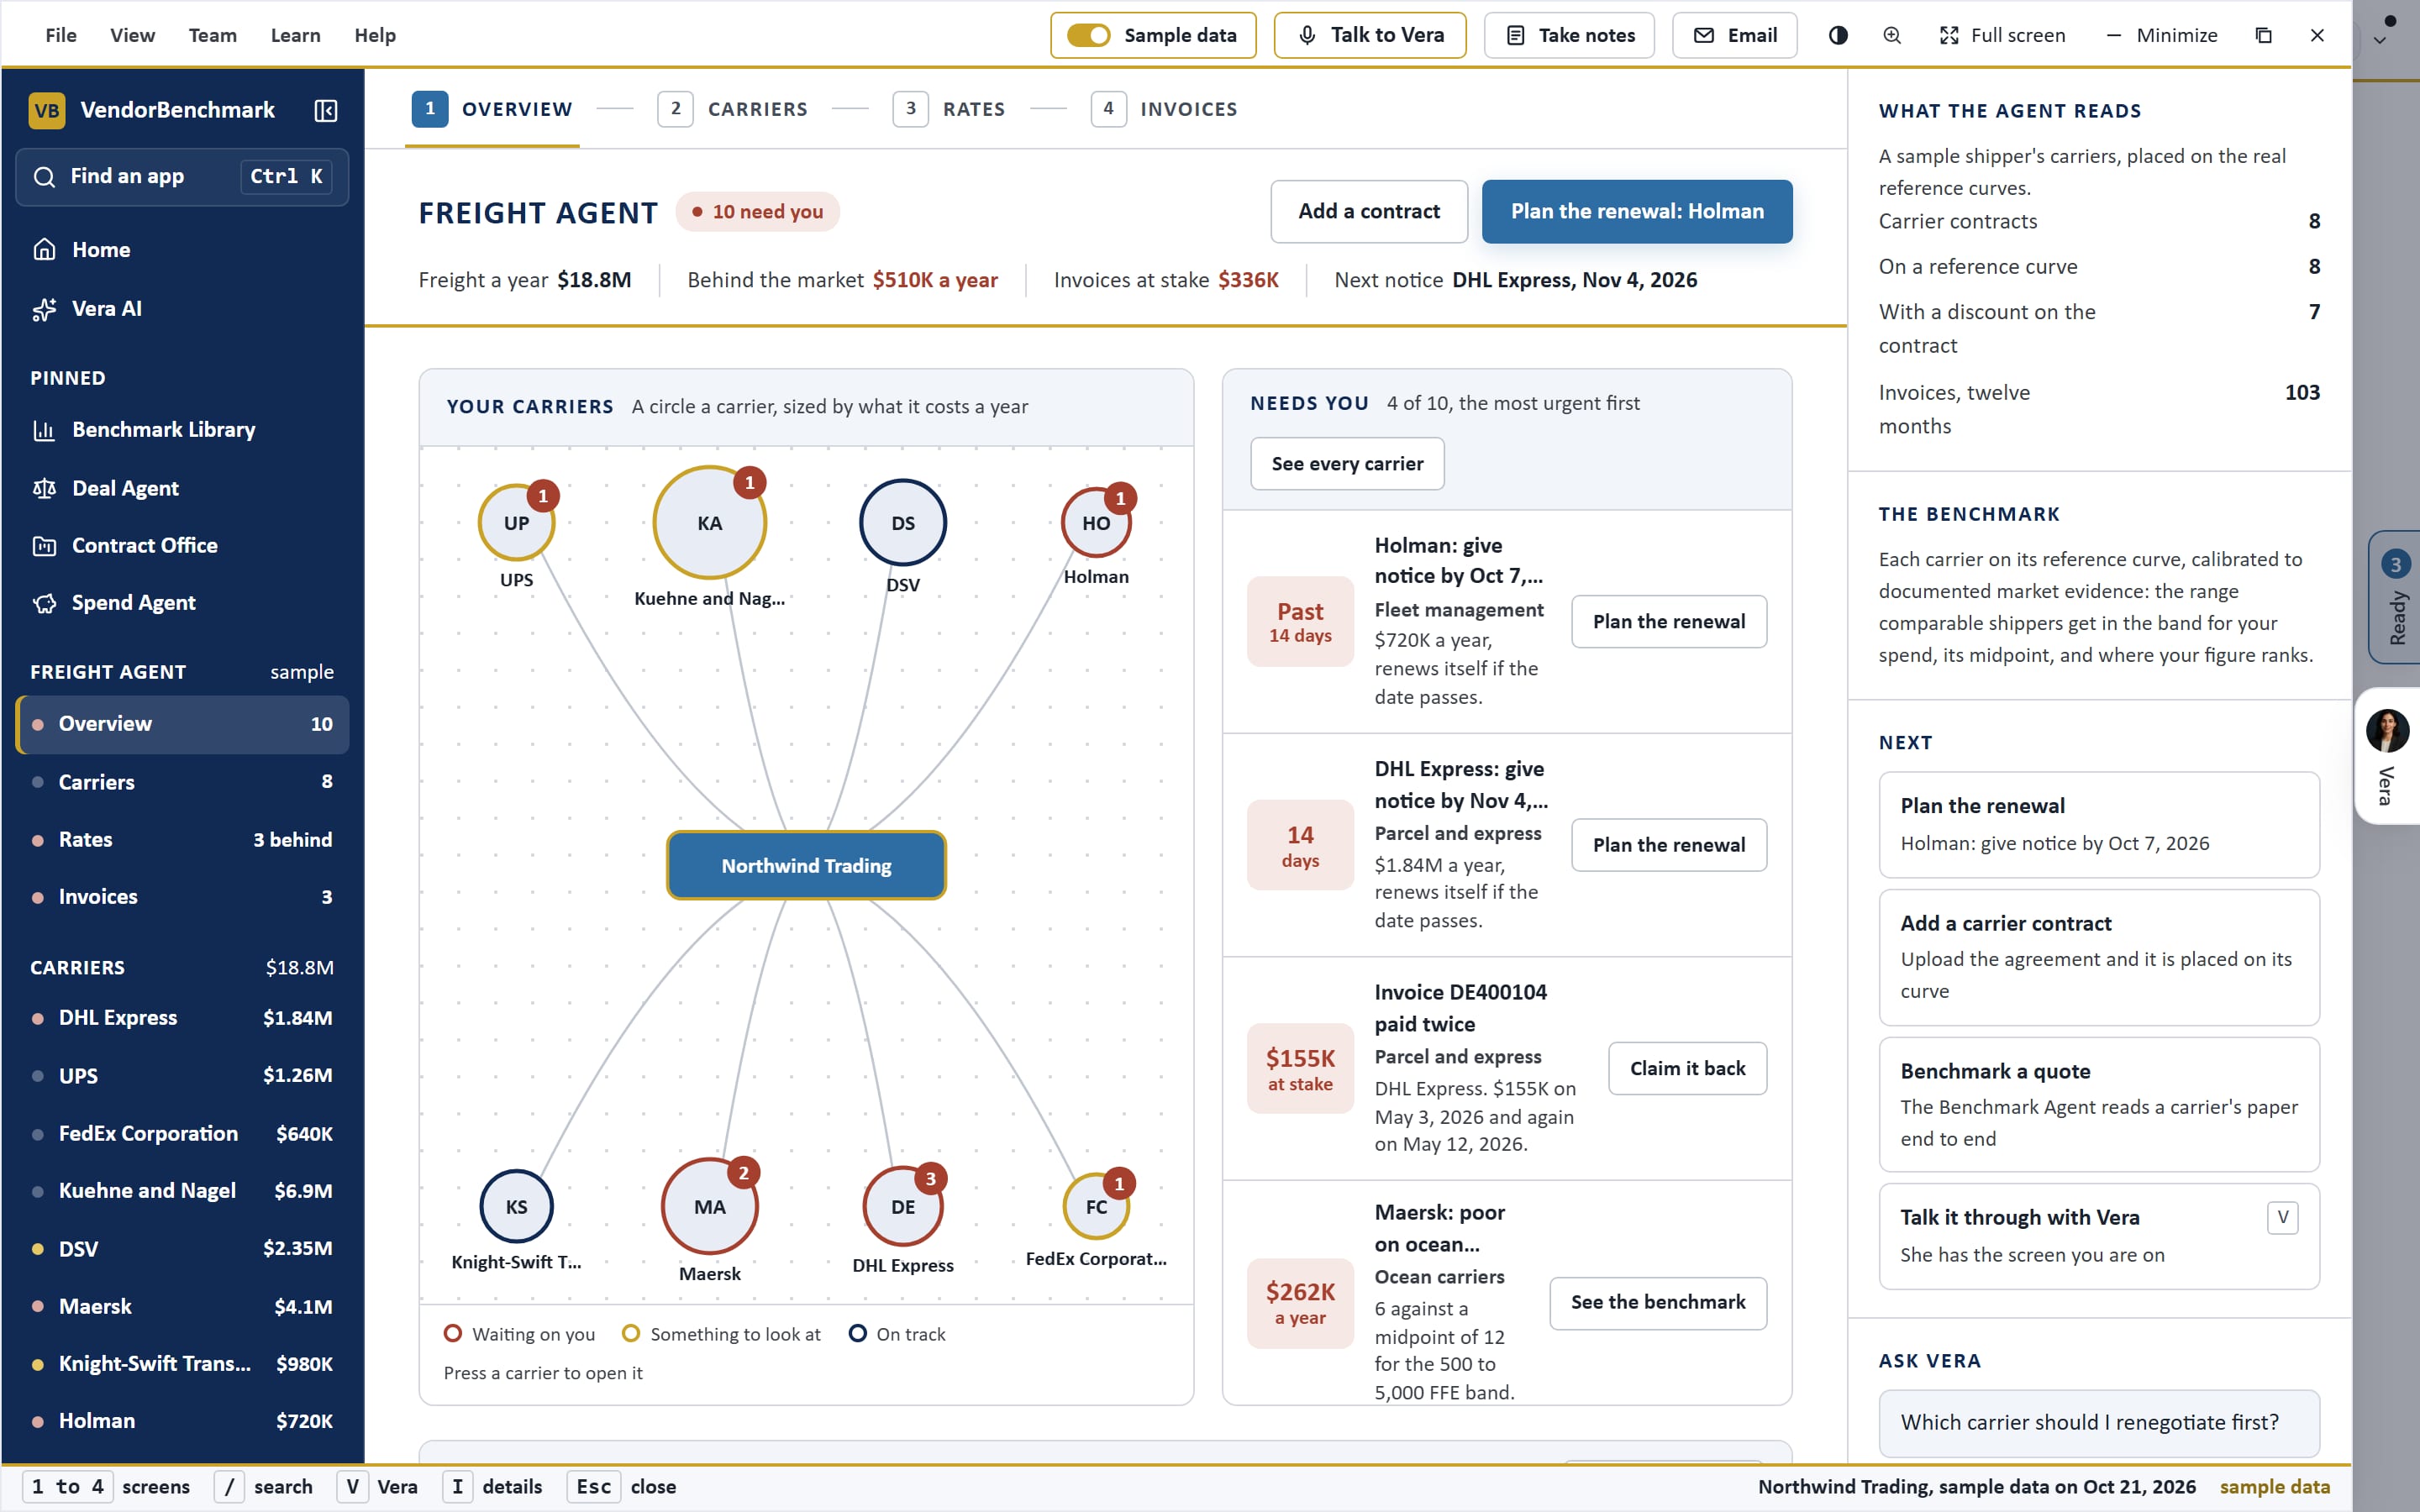This screenshot has height=1512, width=2420.
Task: Click the Email button
Action: [1734, 35]
